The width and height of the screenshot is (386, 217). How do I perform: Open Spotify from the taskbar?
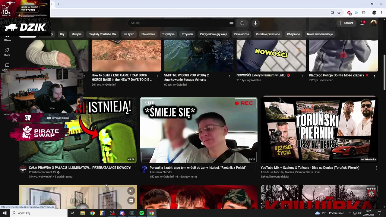coord(142,213)
